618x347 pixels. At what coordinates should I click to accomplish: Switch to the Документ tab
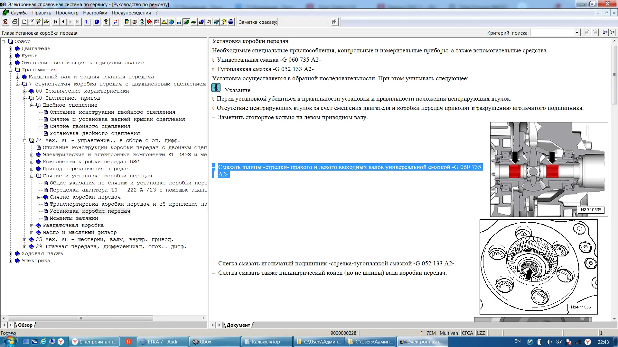238,325
